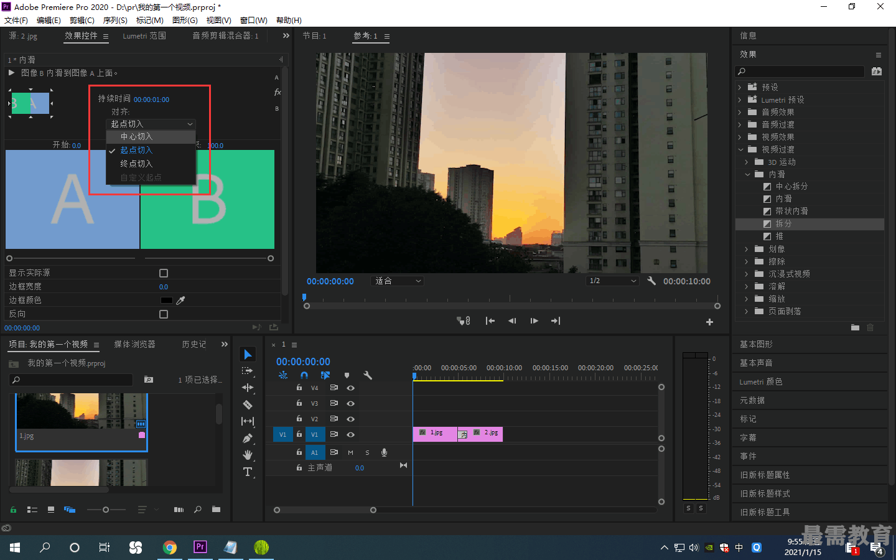
Task: Adjust transition start position slider handle
Action: 9,258
